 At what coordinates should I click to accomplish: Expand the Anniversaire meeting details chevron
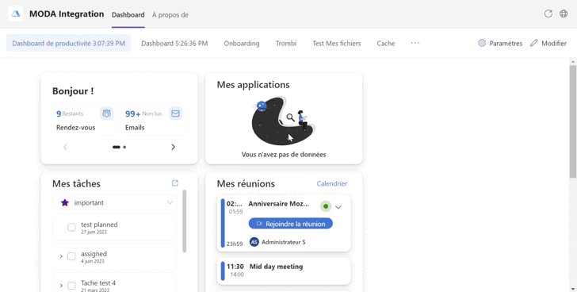click(x=338, y=207)
